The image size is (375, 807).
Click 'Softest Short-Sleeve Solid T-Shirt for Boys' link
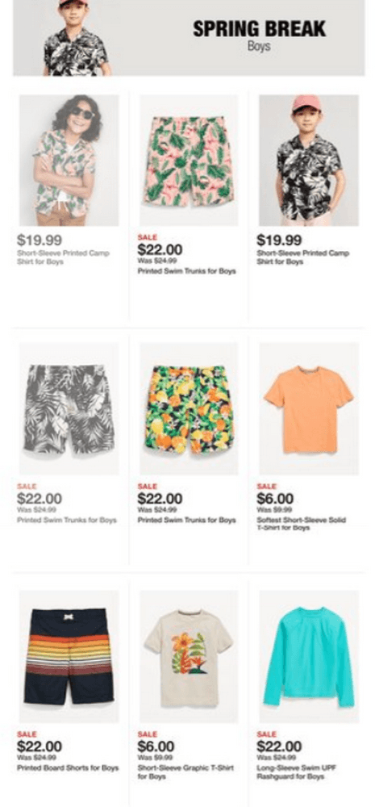[x=301, y=524]
